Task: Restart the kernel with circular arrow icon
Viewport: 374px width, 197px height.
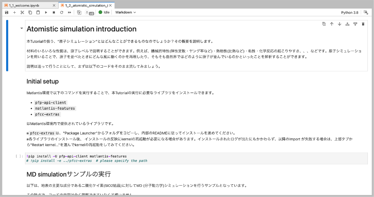Action: coord(61,13)
